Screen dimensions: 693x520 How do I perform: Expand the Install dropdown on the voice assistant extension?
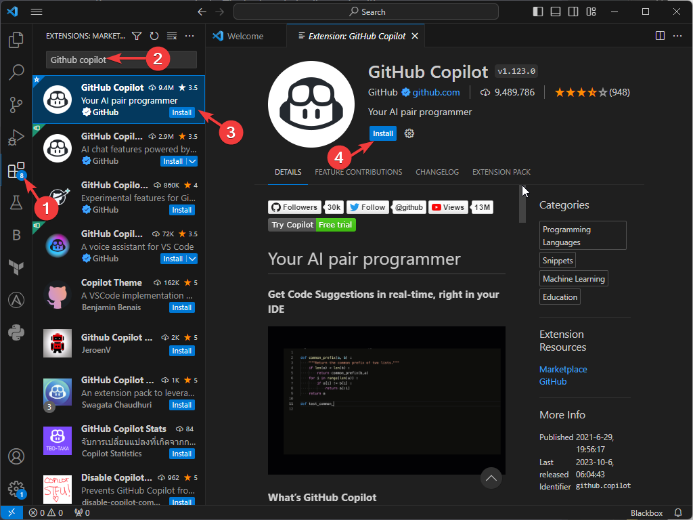tap(193, 259)
